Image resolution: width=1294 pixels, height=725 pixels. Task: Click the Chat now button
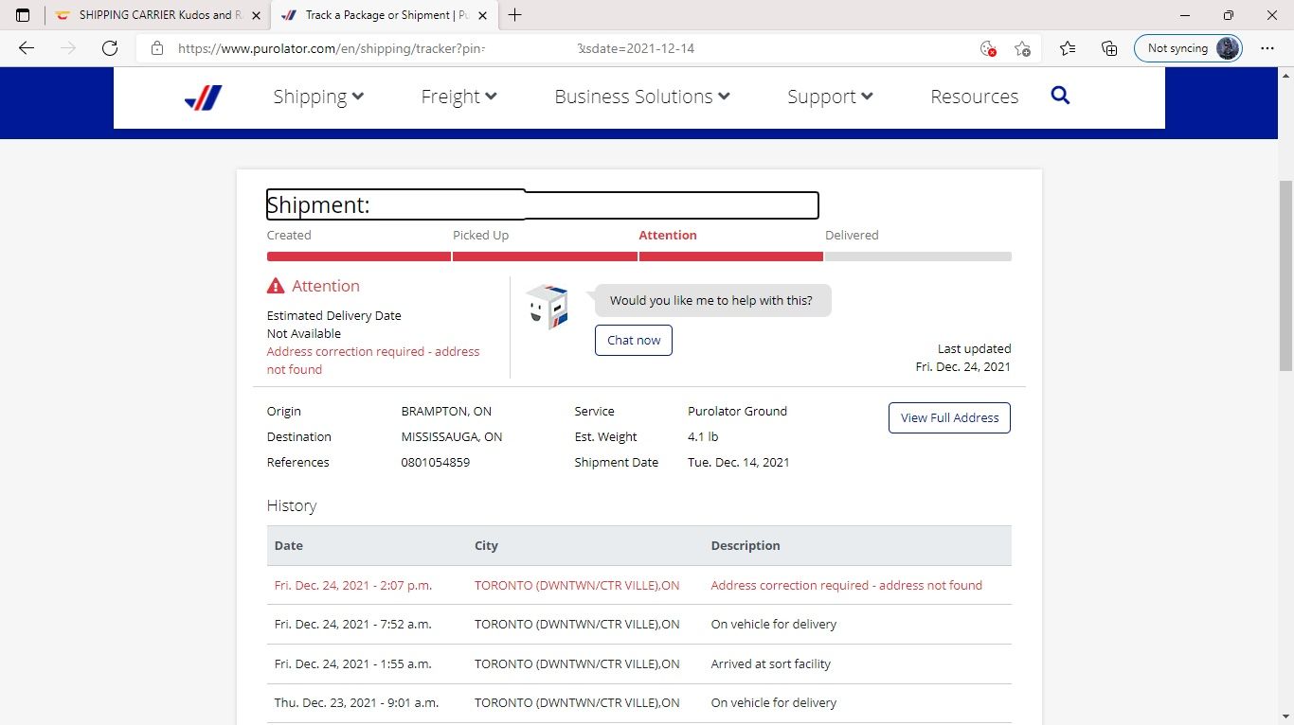(x=633, y=340)
